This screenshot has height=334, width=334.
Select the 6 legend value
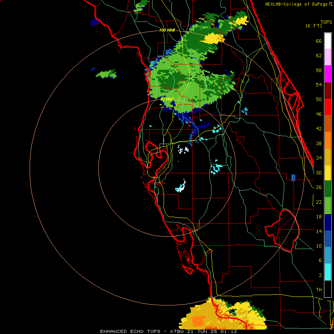pyautogui.click(x=320, y=261)
